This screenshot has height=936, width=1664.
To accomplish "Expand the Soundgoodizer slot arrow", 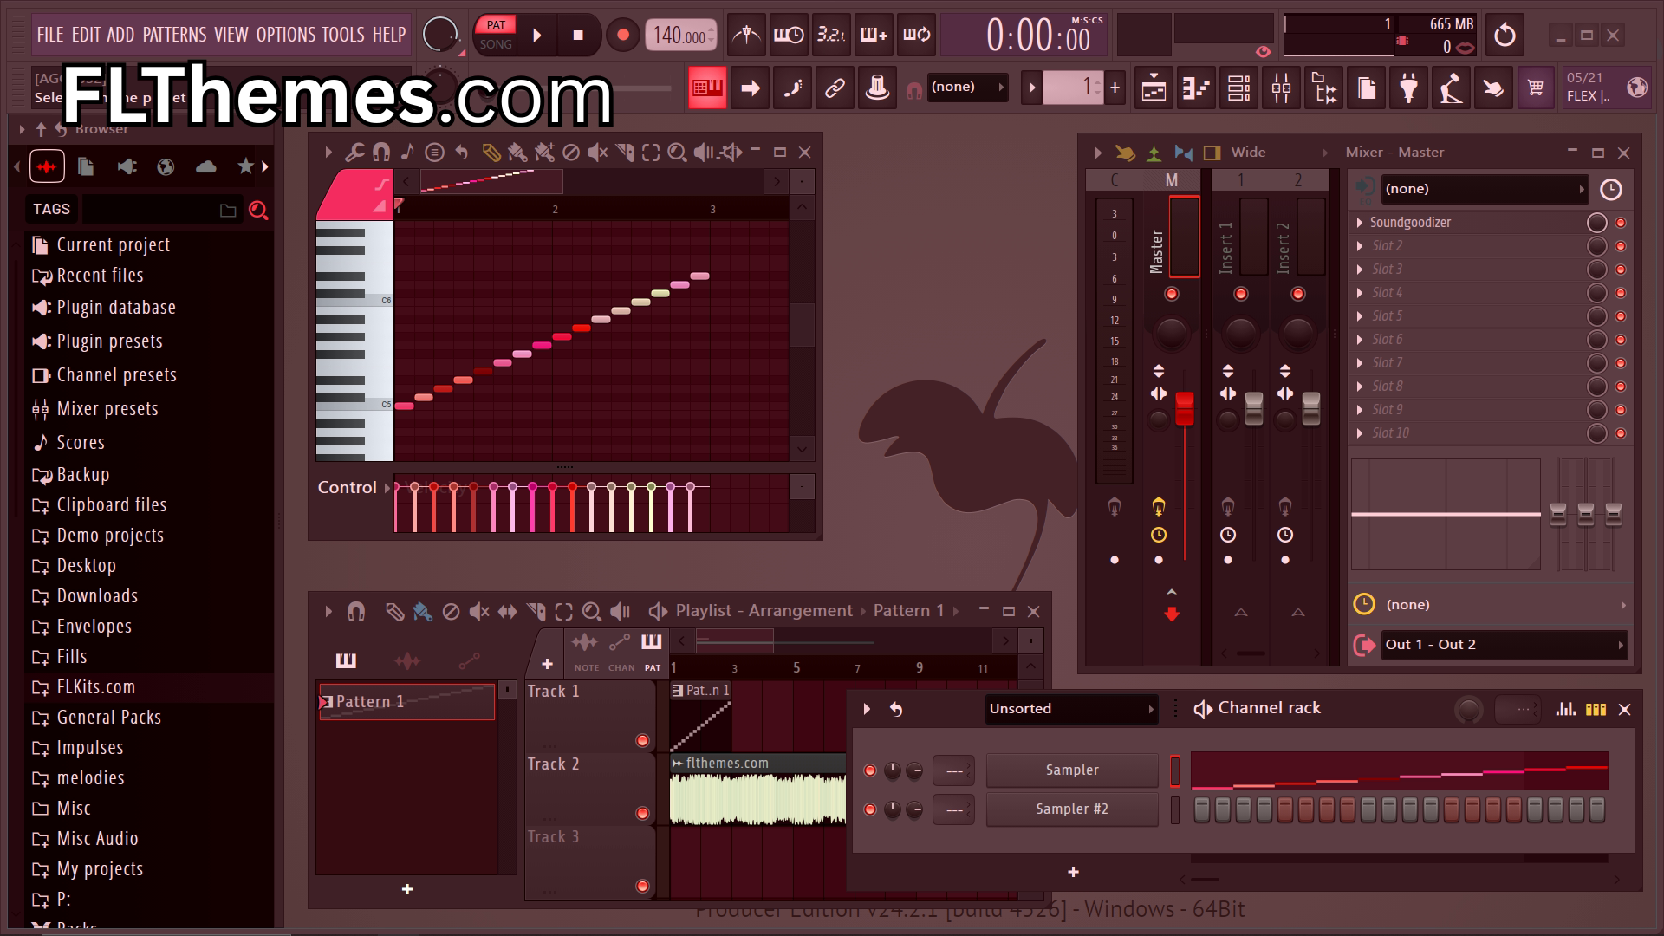I will pos(1360,223).
